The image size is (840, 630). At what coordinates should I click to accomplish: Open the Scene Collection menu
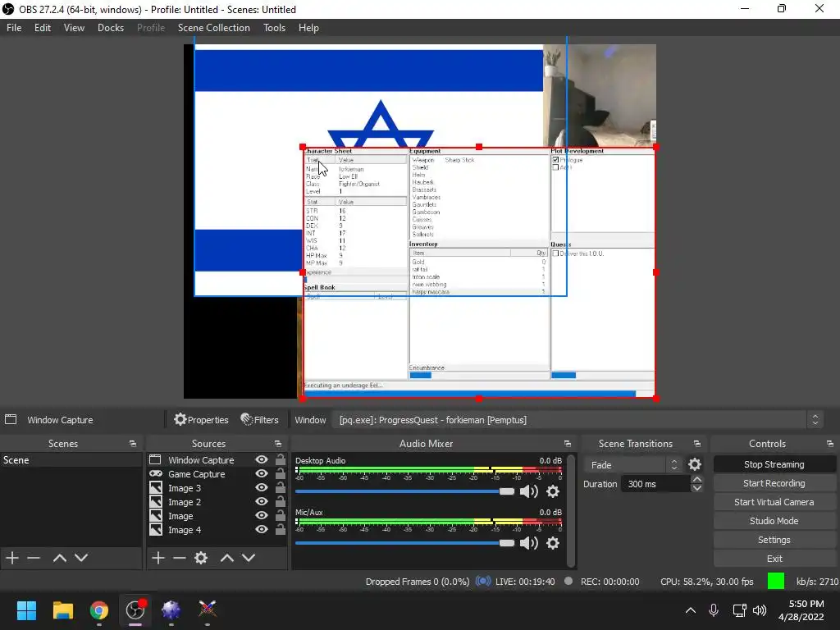[214, 27]
